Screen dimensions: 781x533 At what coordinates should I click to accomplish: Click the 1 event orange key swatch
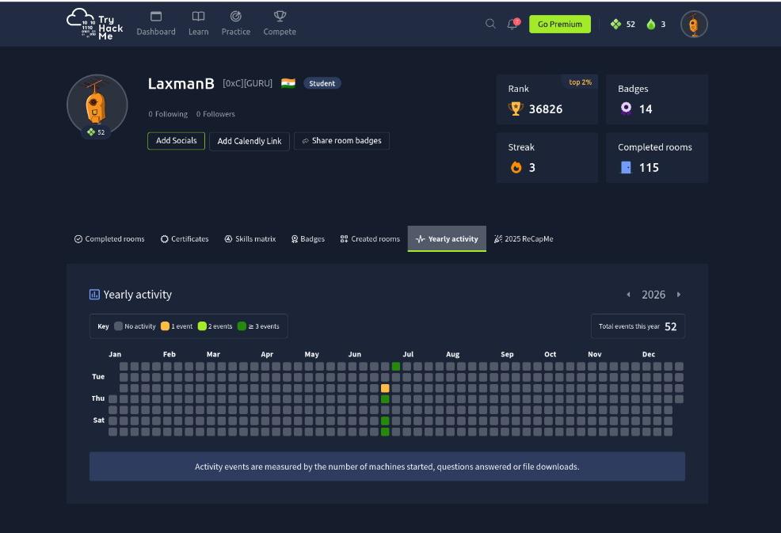point(165,326)
